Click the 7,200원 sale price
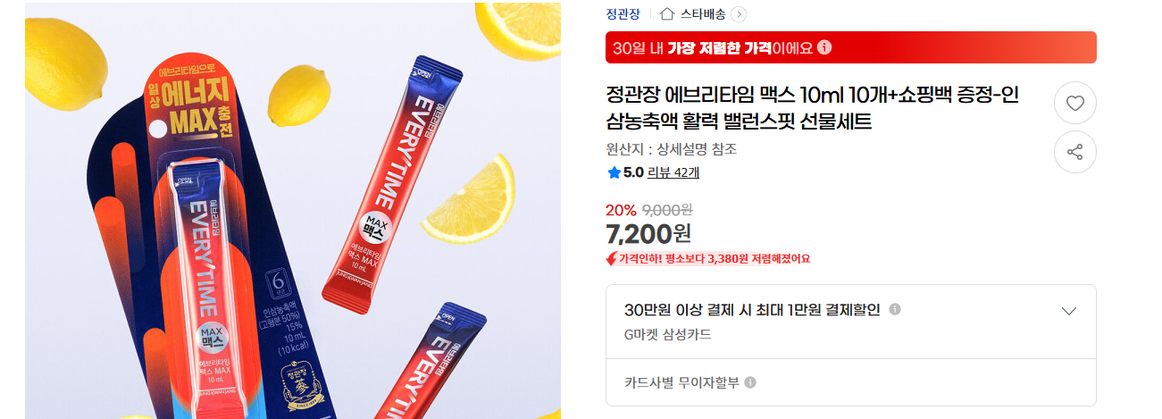Viewport: 1162px width, 419px height. (648, 234)
